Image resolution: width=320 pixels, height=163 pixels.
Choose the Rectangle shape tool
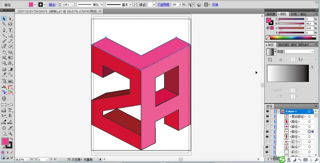point(10,35)
